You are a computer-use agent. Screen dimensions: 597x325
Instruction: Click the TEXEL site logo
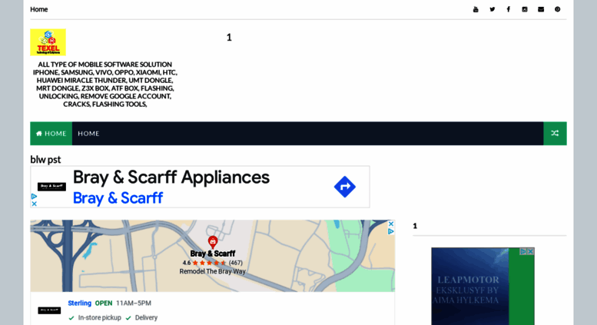(48, 42)
